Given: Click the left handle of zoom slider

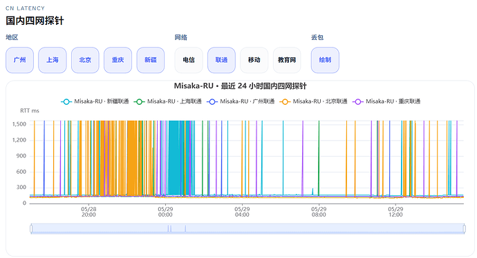Looking at the screenshot, I should tap(31, 228).
